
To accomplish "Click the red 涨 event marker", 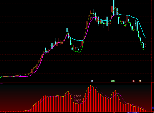I will pyautogui.click(x=133, y=81).
